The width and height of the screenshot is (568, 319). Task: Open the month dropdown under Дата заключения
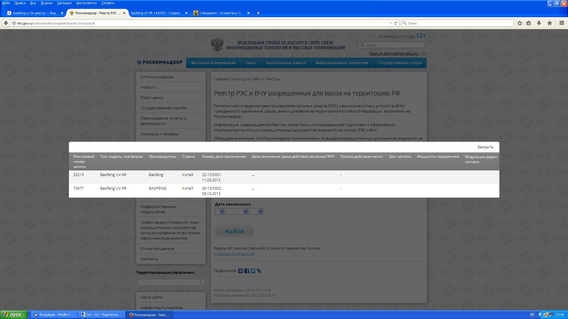(x=237, y=211)
